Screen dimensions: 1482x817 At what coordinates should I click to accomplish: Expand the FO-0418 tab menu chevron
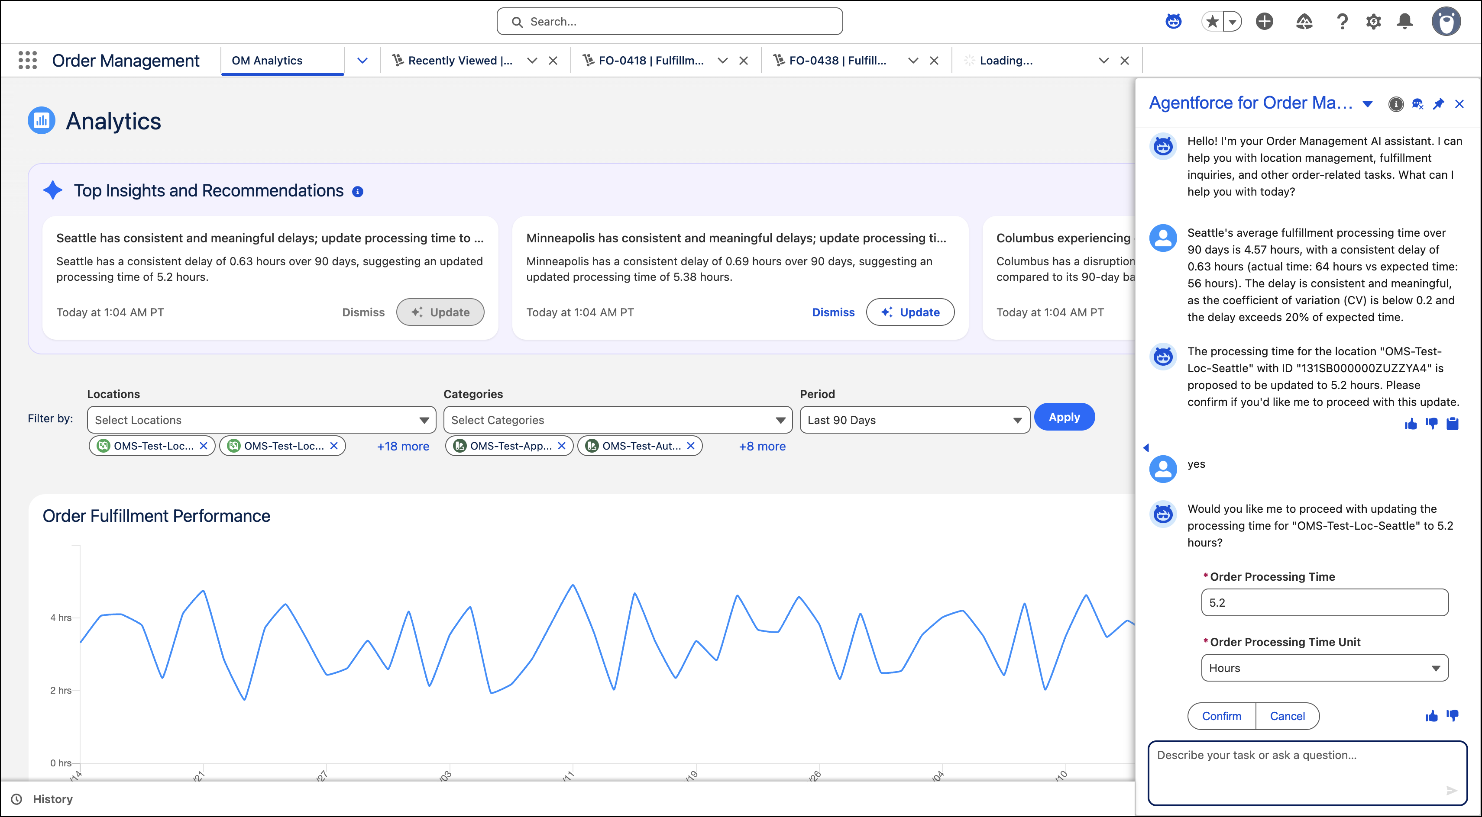point(722,61)
